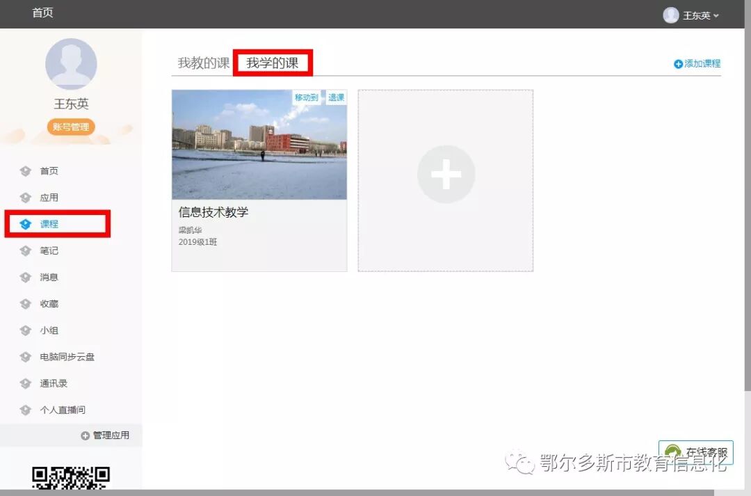Click the class label 2019级1班

pos(197,242)
